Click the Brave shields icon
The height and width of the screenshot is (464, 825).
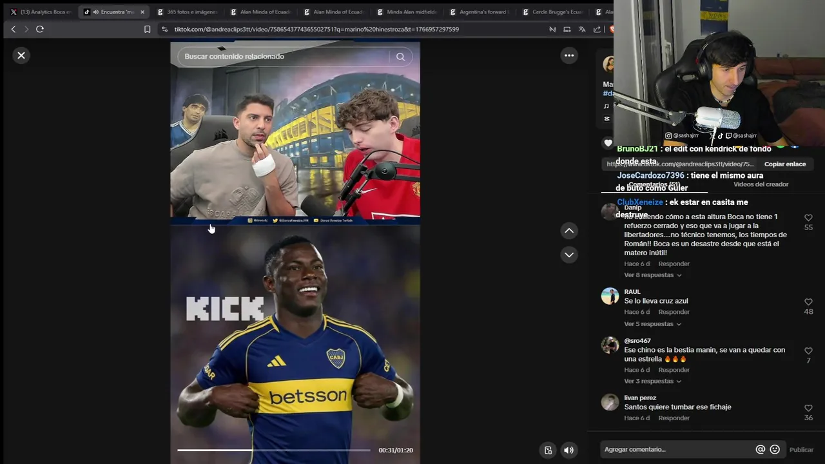pyautogui.click(x=612, y=29)
